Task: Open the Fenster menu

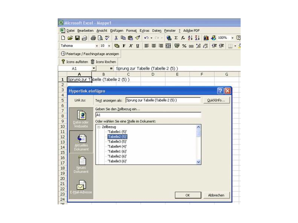Action: pos(170,30)
